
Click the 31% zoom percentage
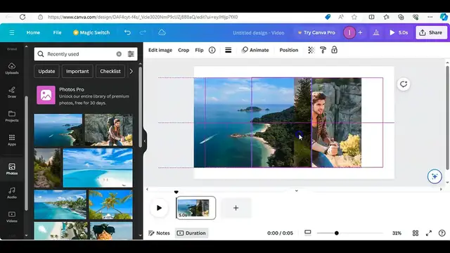click(397, 233)
